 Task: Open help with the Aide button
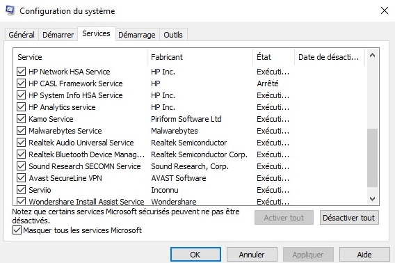[x=364, y=255]
